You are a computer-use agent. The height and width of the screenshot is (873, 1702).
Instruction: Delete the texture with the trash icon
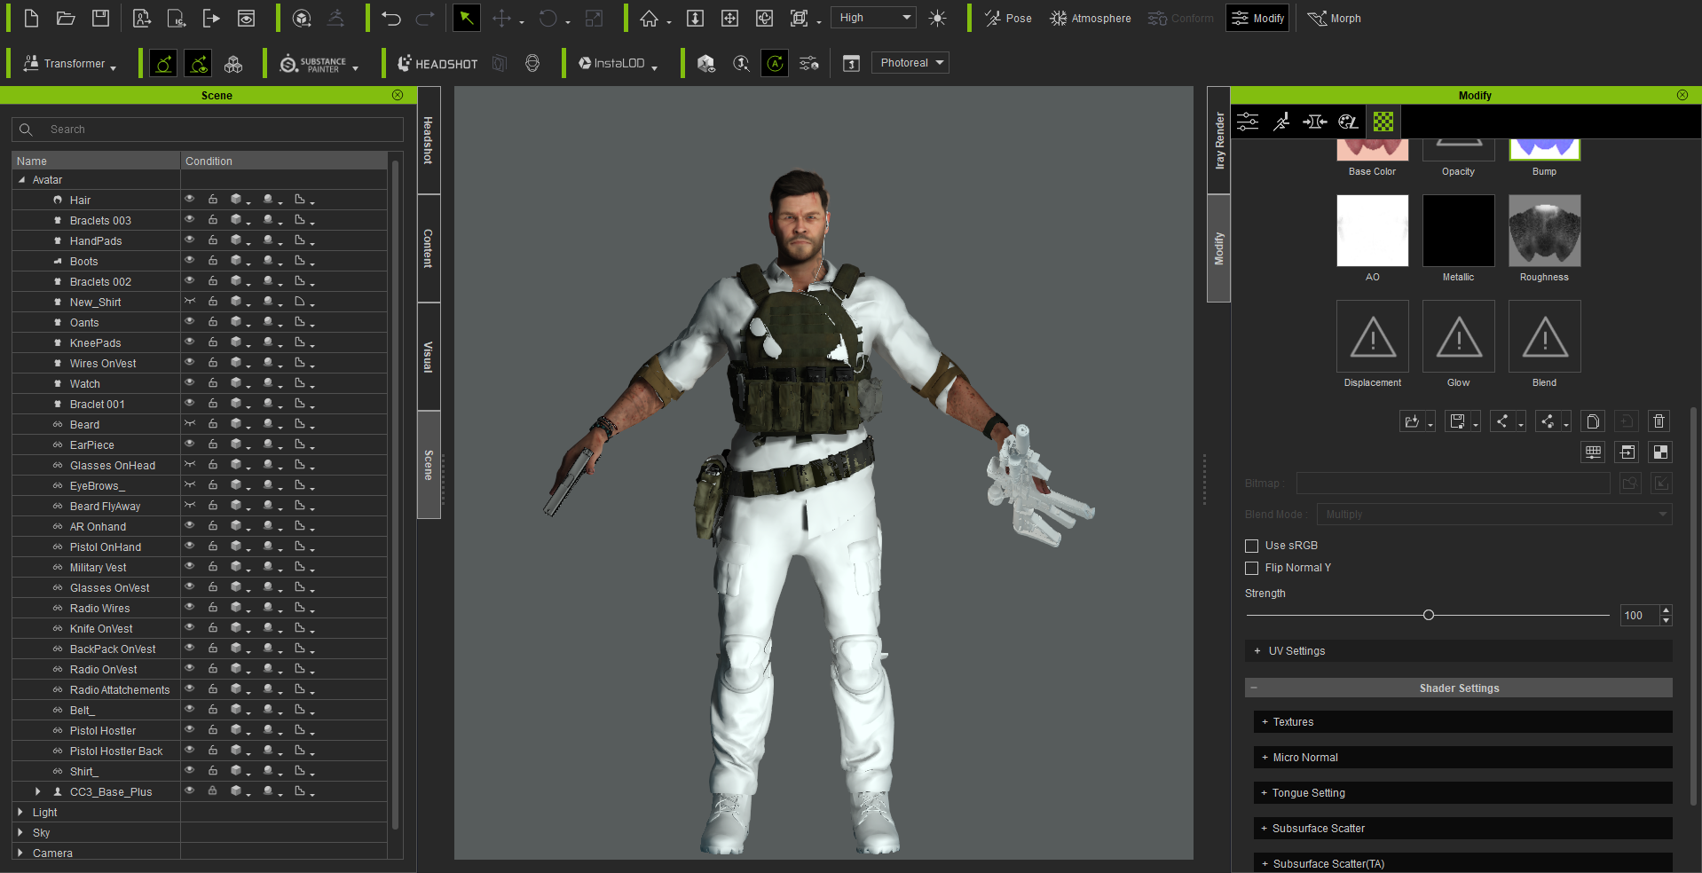tap(1659, 421)
